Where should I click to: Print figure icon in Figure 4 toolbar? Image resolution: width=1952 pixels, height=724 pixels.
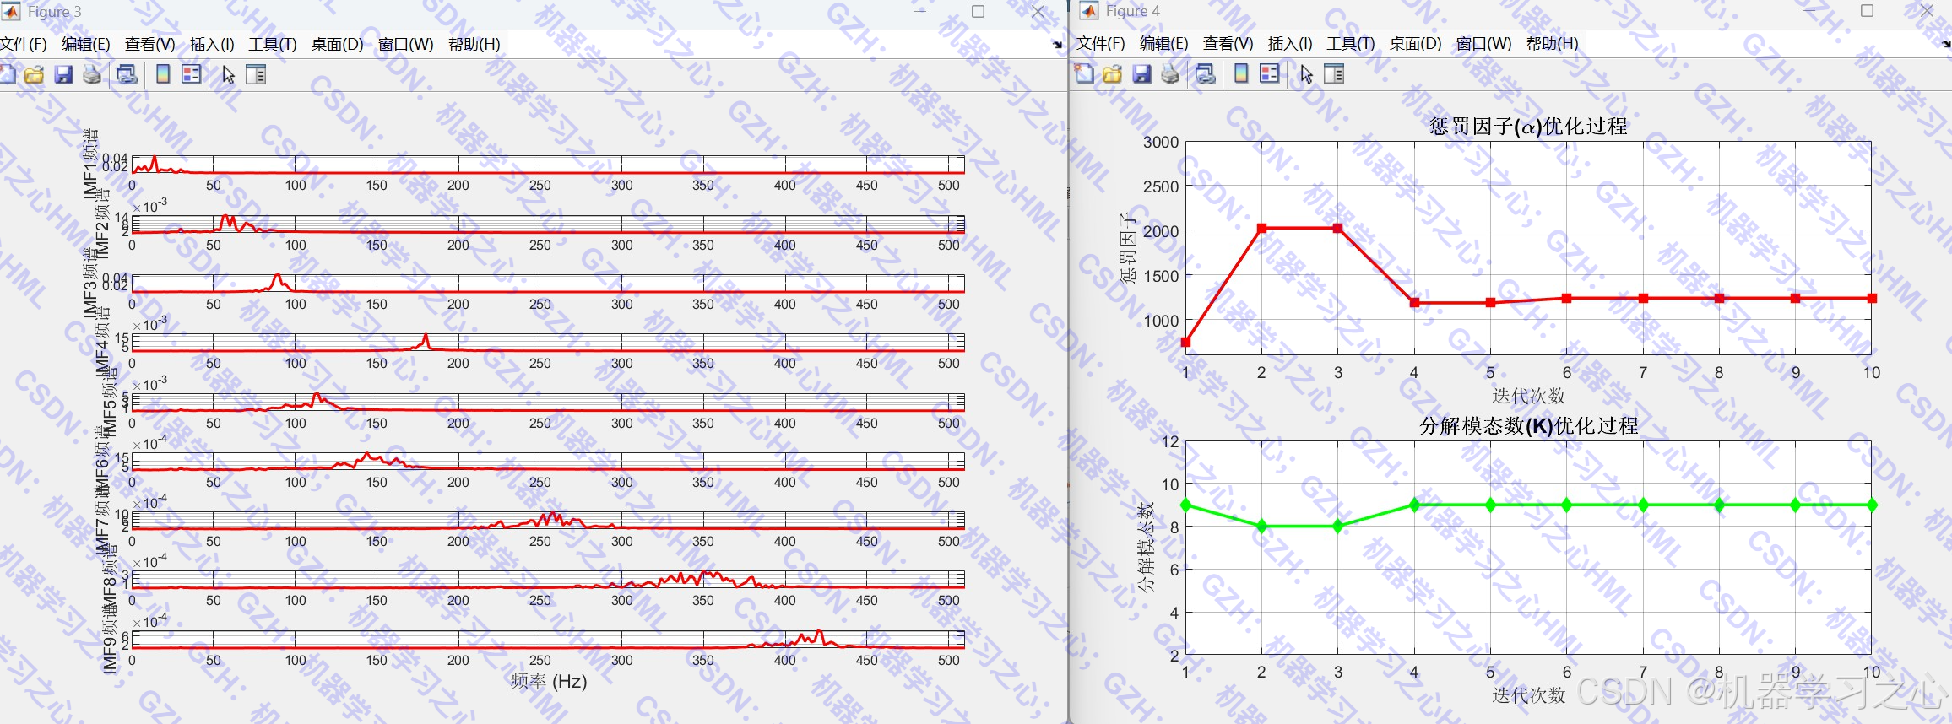click(1170, 74)
